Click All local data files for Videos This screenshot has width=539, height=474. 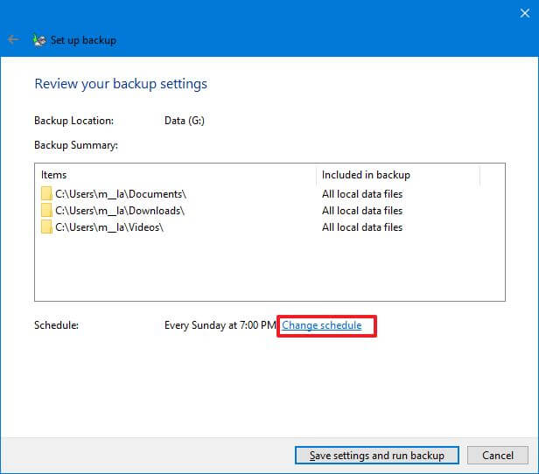coord(362,227)
